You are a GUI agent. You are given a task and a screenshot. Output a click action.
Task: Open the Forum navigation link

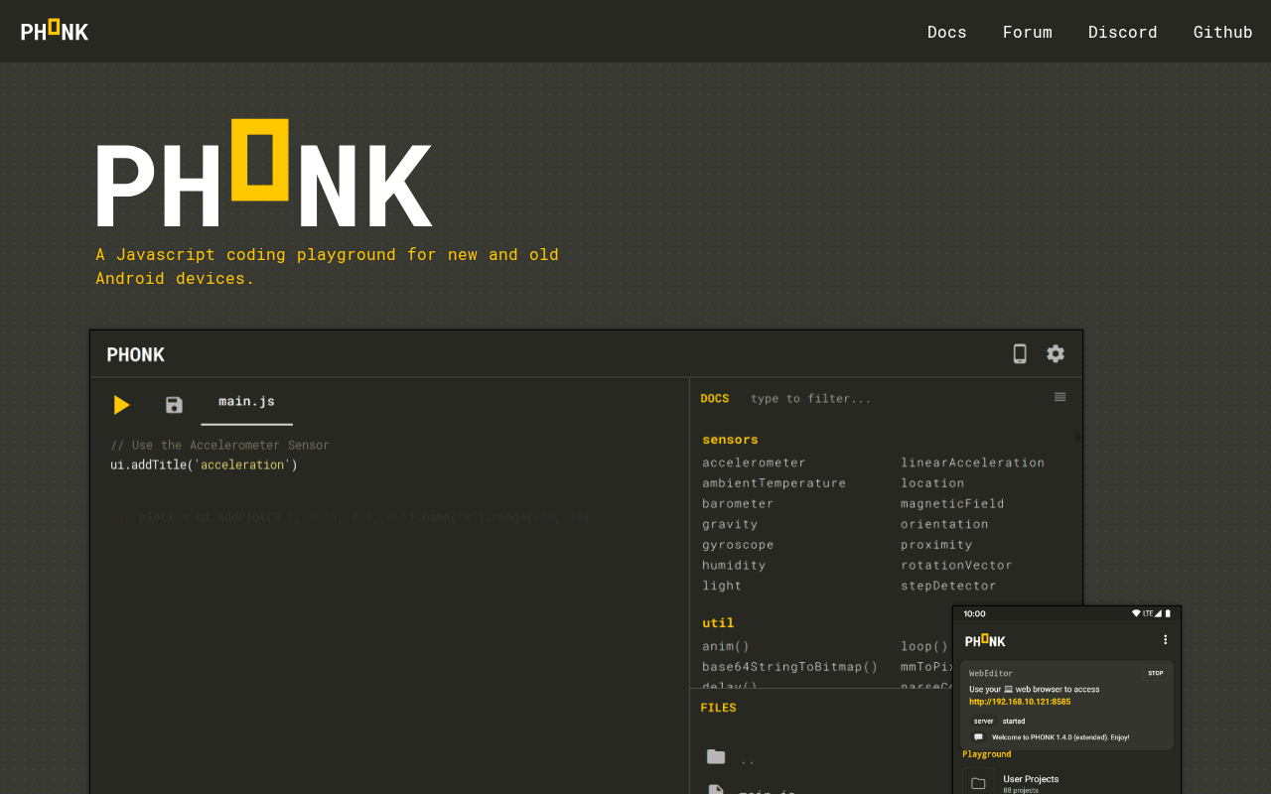point(1028,32)
